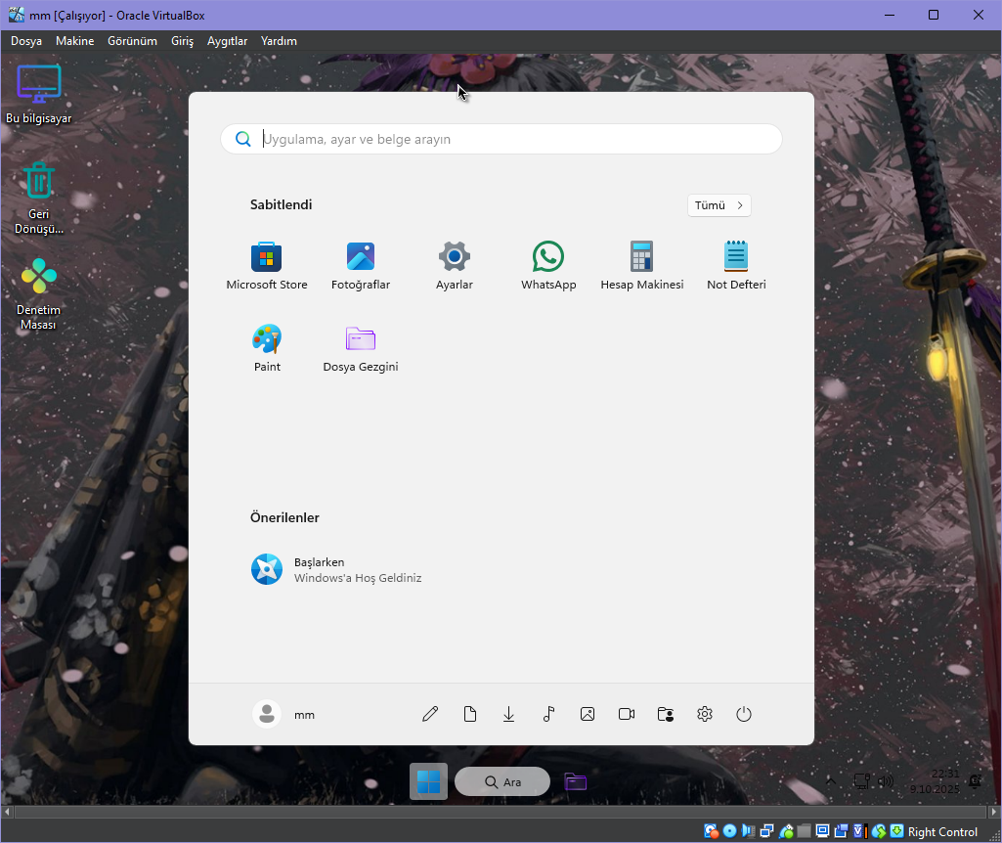The image size is (1002, 843).
Task: Open Microsoft Store from pinned apps
Action: click(x=267, y=266)
